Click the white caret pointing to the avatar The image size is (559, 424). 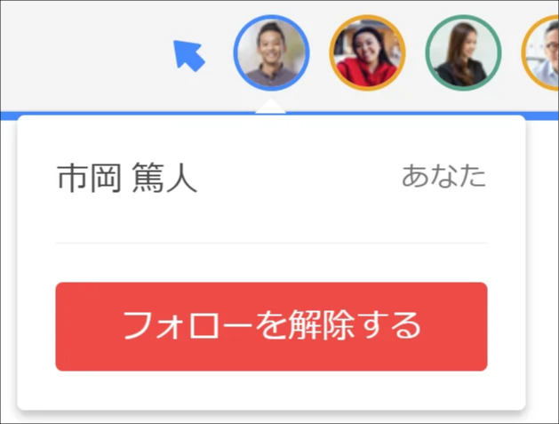270,107
